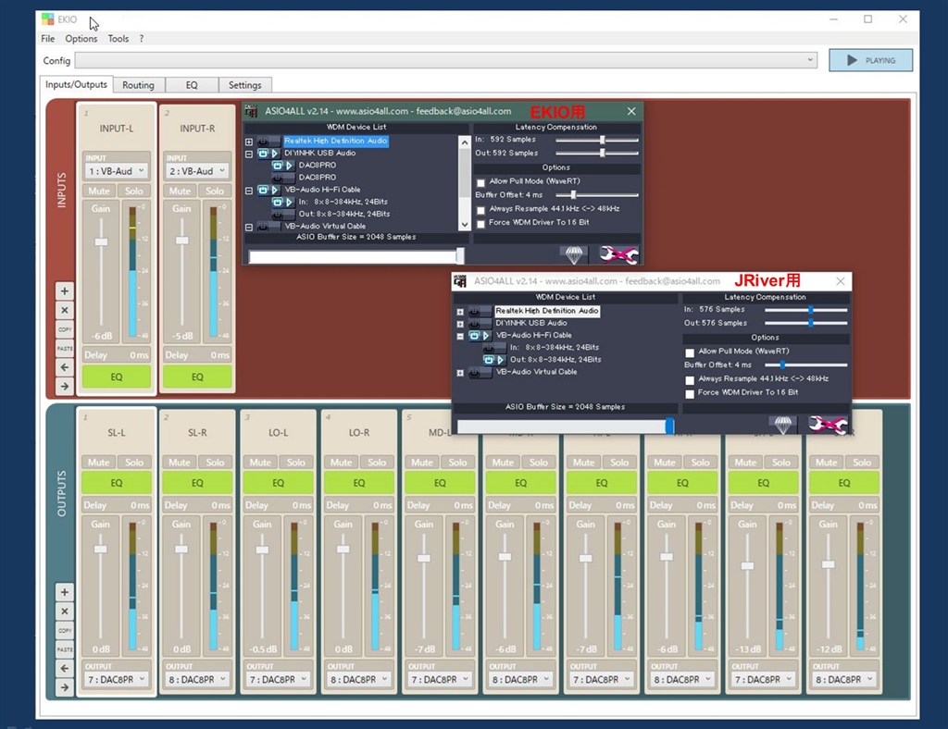The height and width of the screenshot is (729, 948).
Task: Move the input channel left with the INPUTS left arrow
Action: [64, 367]
